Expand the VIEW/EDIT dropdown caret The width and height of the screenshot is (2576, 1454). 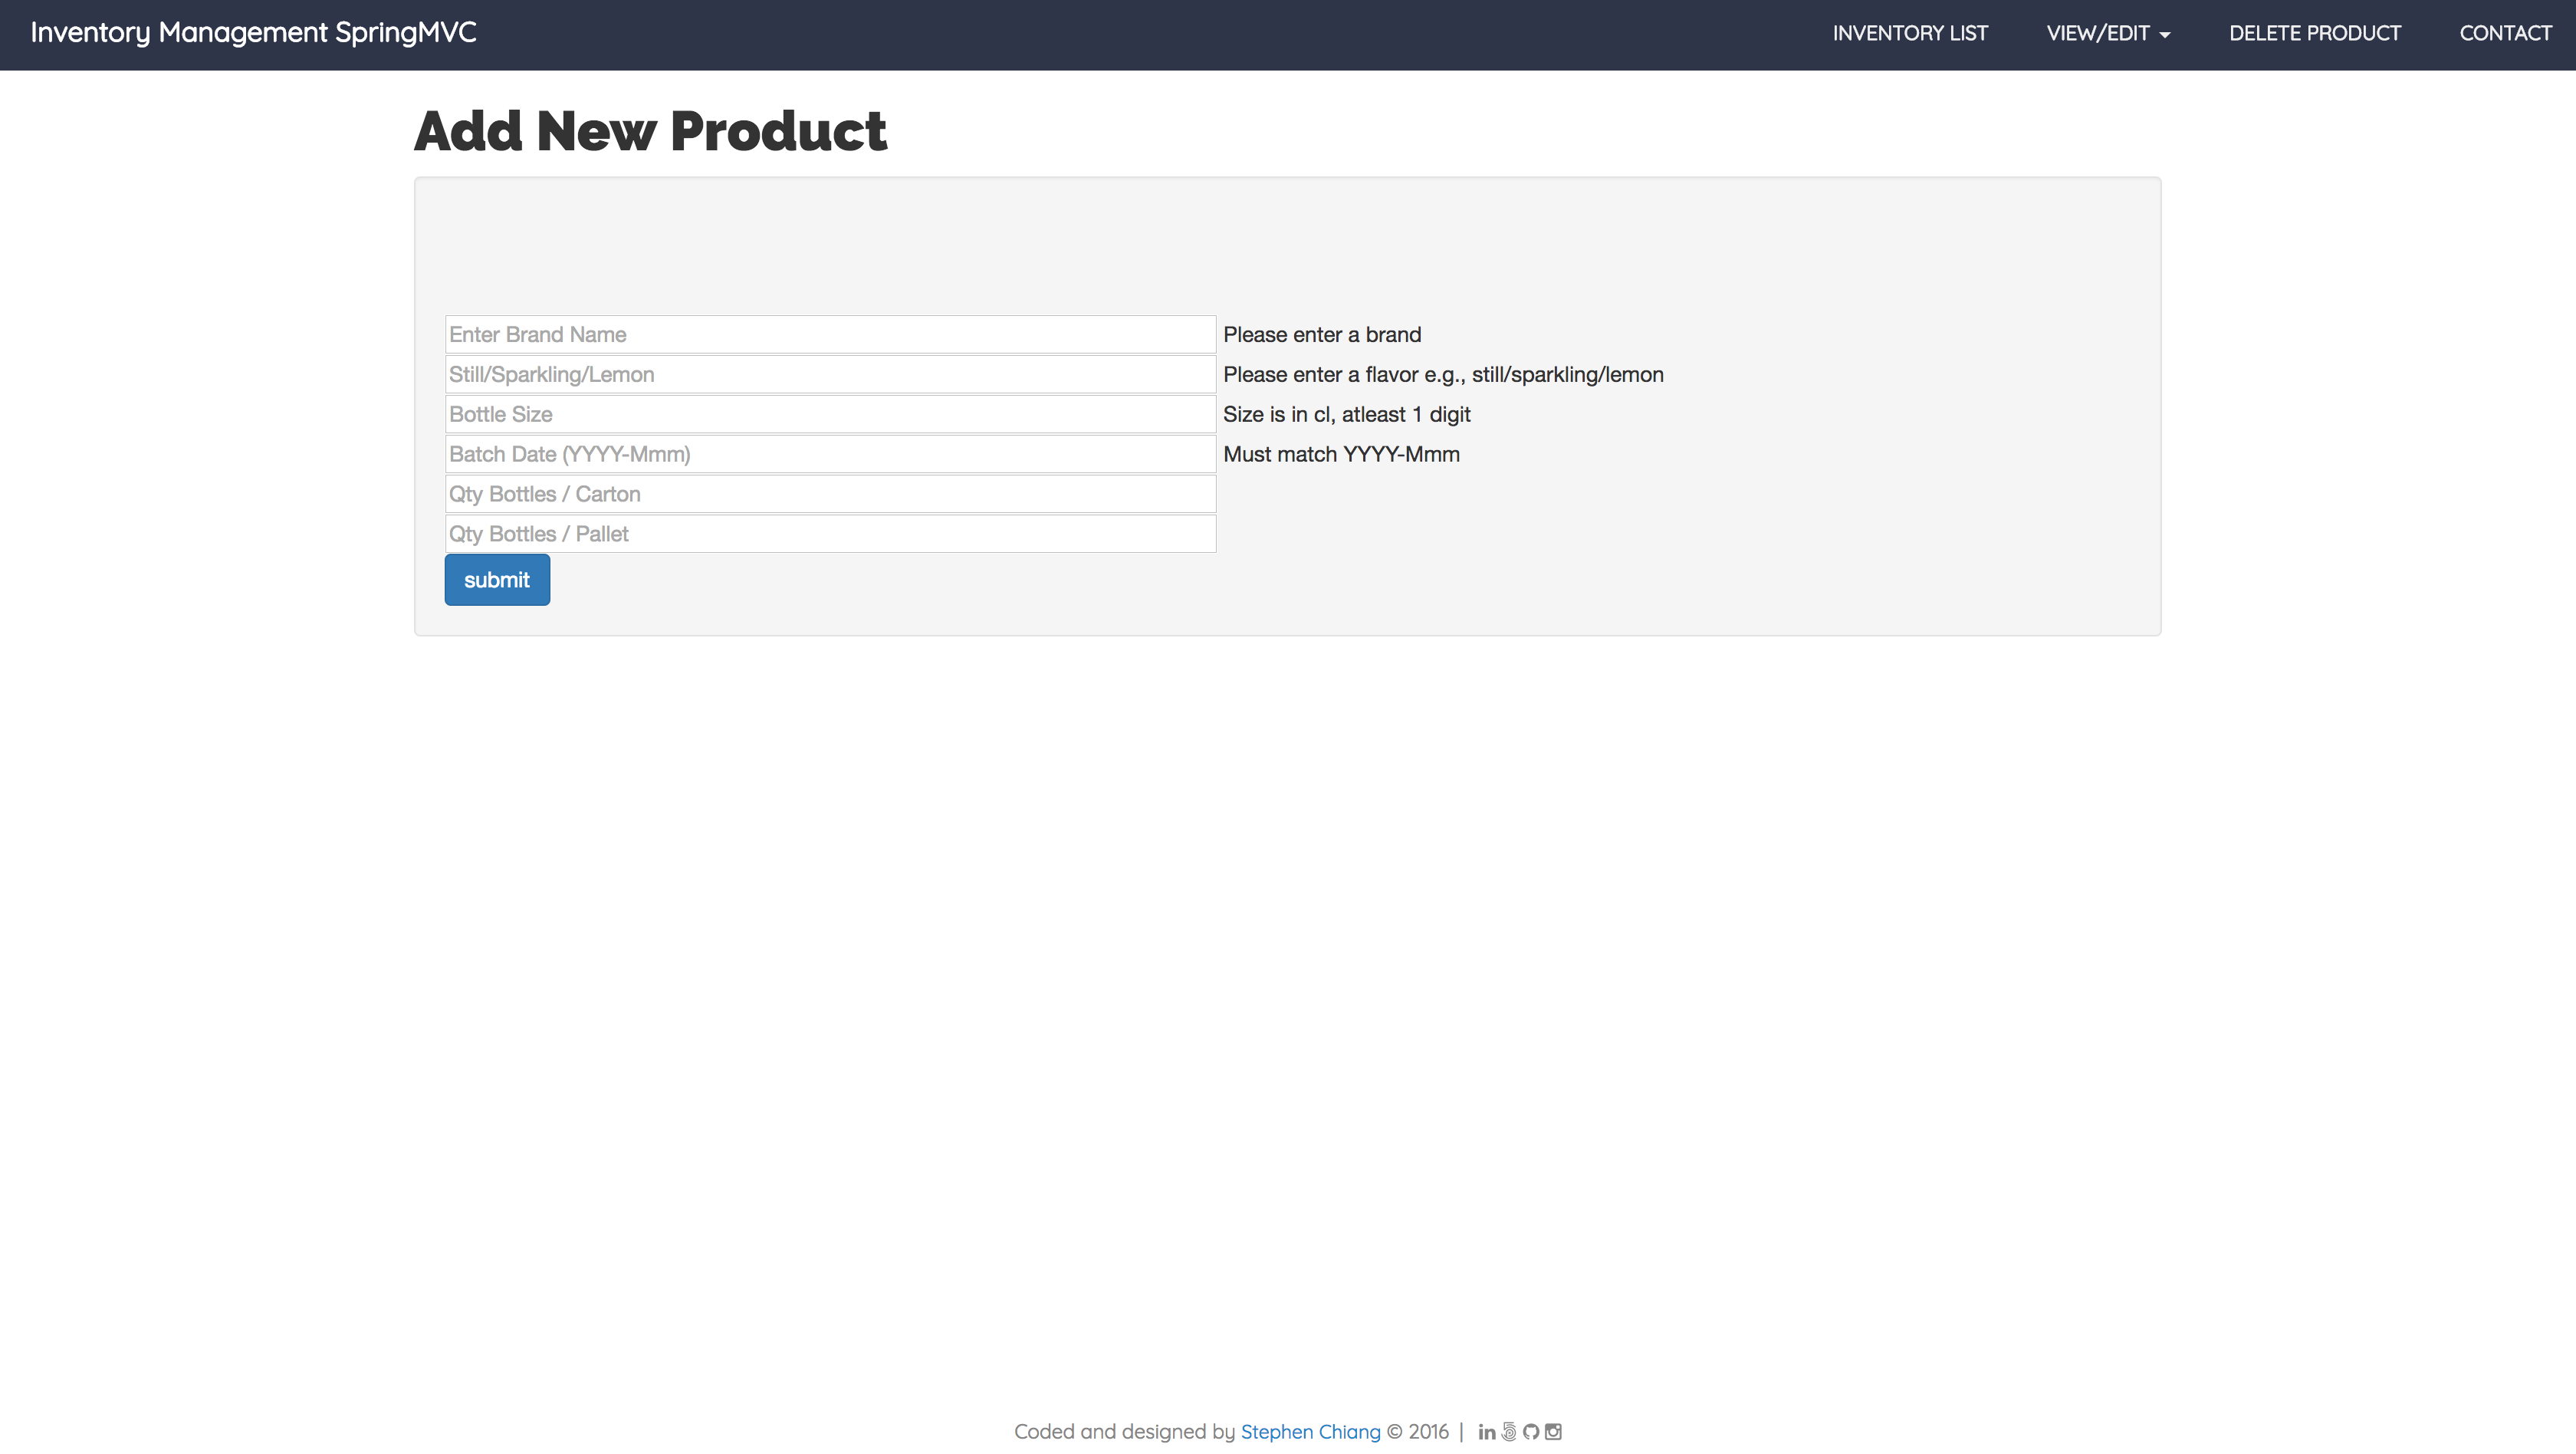2164,34
